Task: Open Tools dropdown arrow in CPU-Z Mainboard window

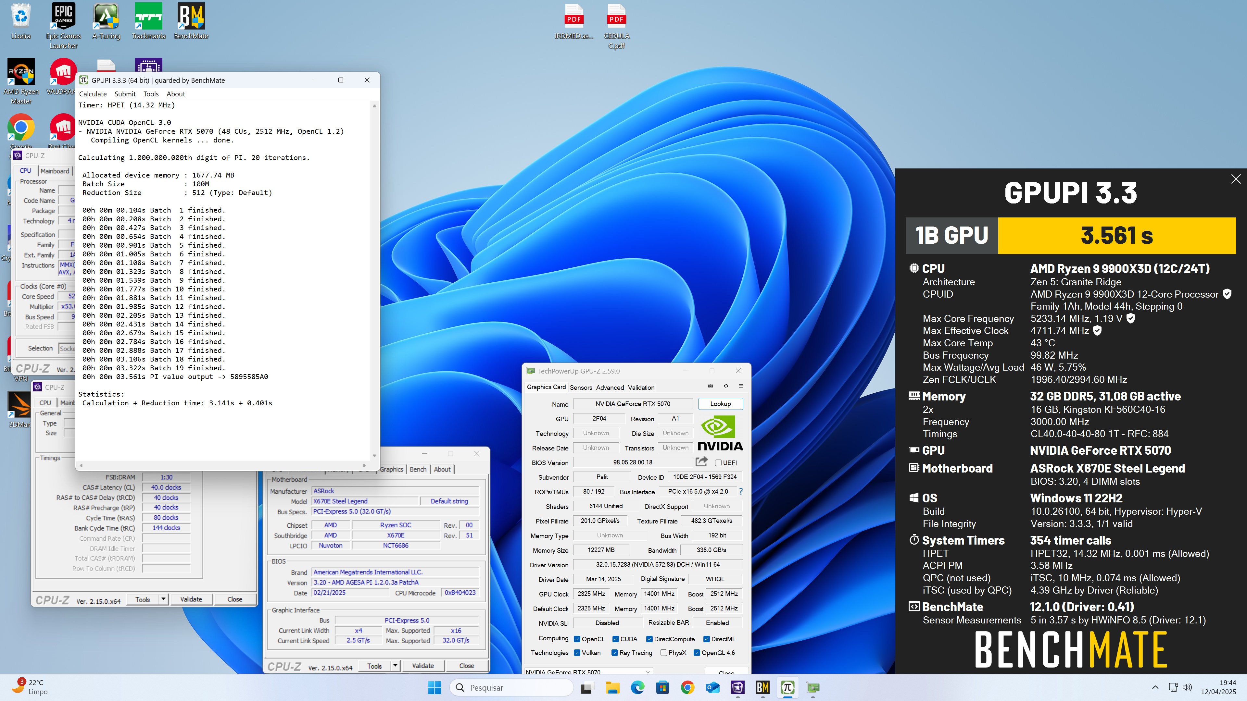Action: point(396,666)
